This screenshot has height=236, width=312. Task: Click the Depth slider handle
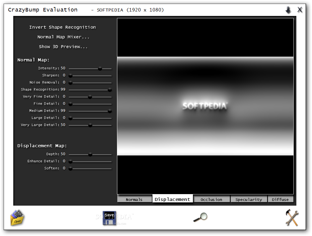(90, 155)
